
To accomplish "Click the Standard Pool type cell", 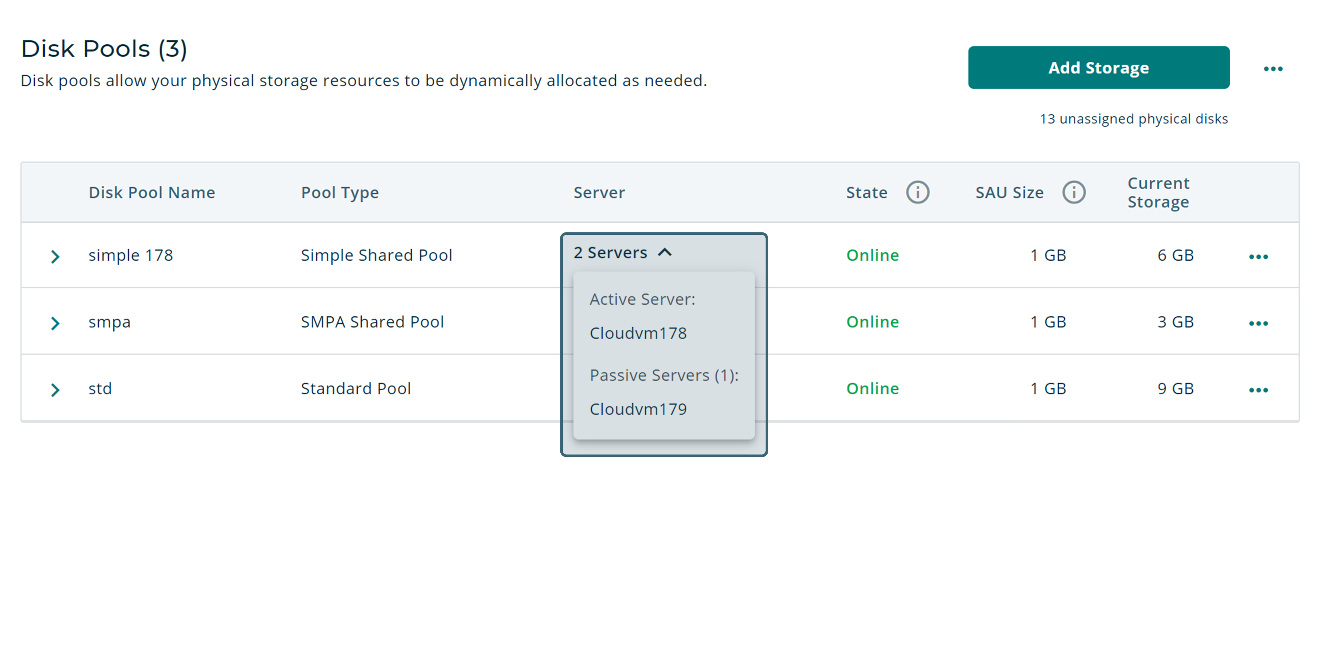I will [x=355, y=389].
